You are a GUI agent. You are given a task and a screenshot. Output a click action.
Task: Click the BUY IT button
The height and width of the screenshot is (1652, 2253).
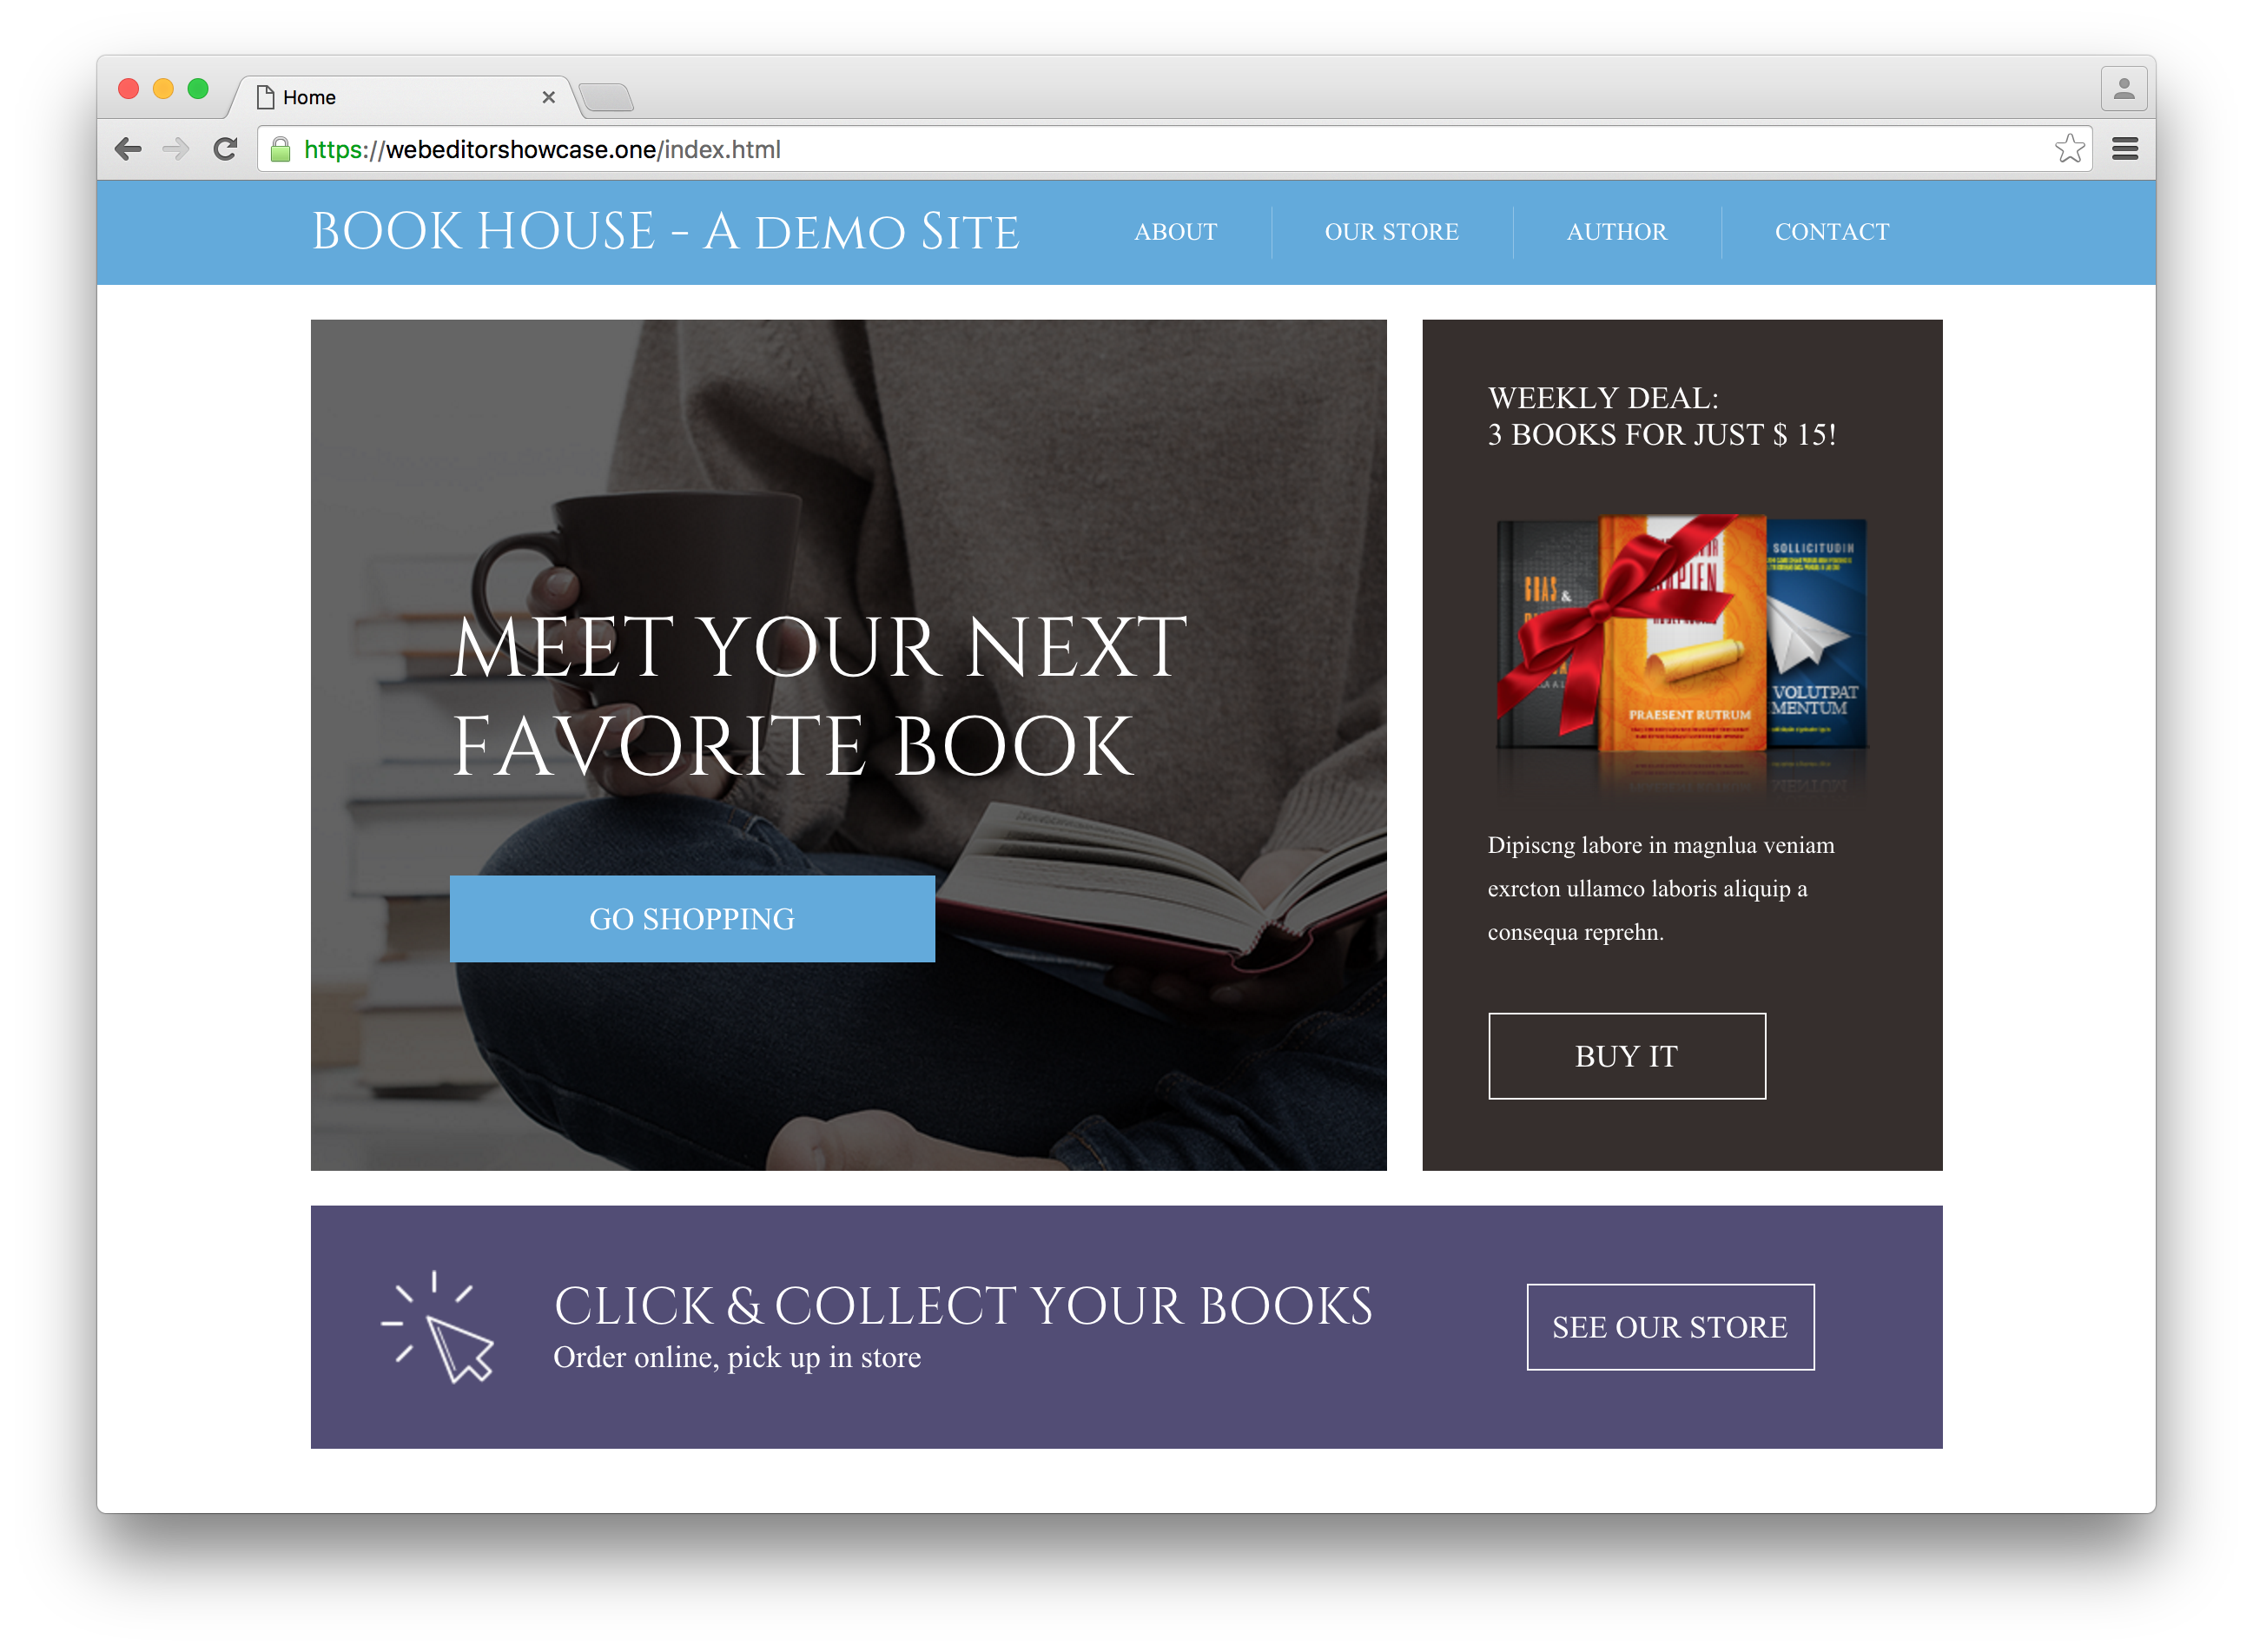click(x=1627, y=1055)
